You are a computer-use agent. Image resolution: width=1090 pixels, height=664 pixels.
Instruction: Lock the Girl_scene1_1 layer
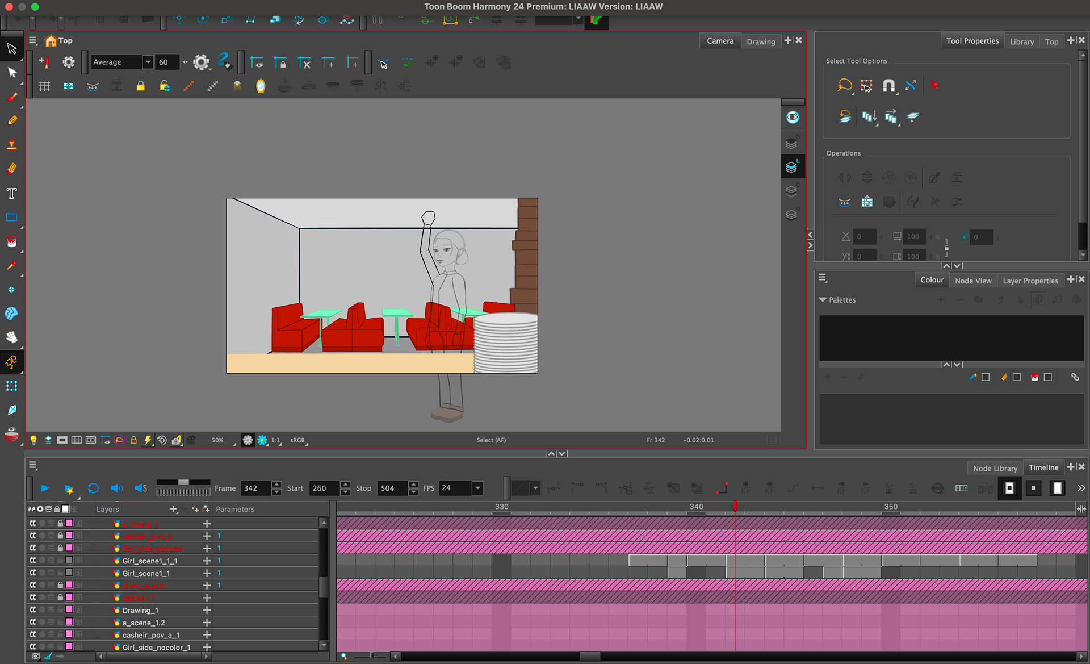click(x=60, y=573)
